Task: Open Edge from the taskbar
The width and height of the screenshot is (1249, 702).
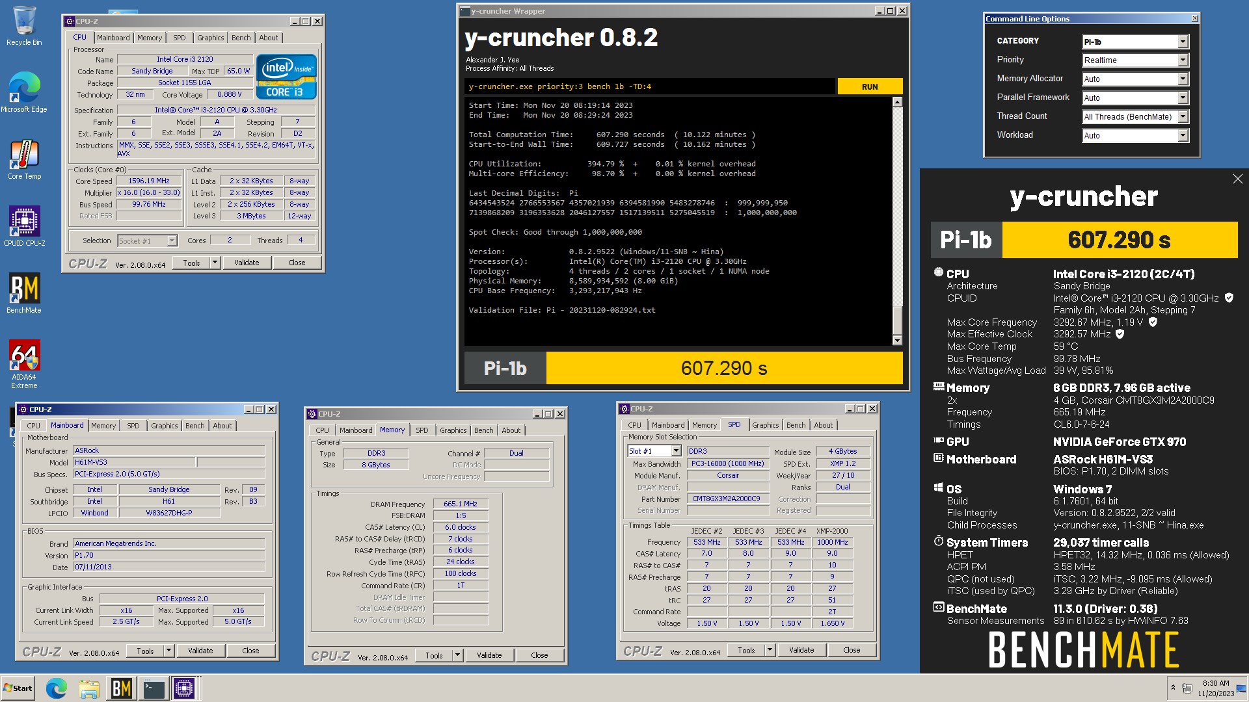Action: (x=57, y=688)
